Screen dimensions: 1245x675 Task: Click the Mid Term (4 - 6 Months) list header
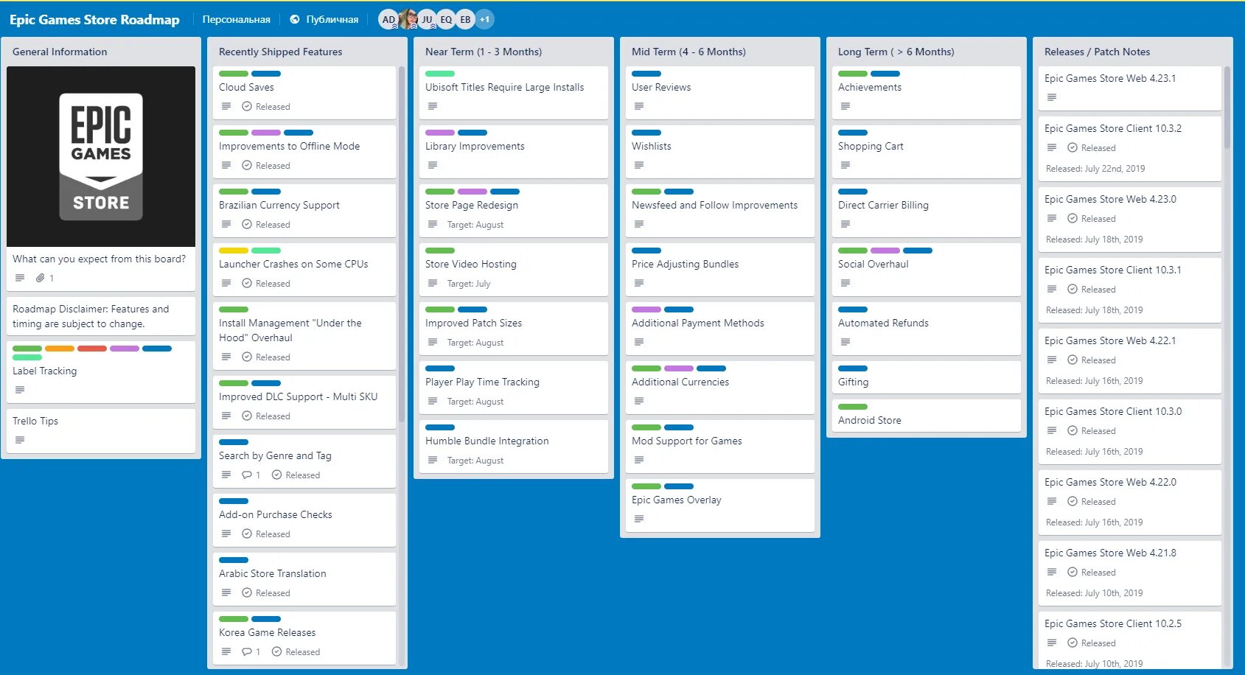[x=688, y=52]
